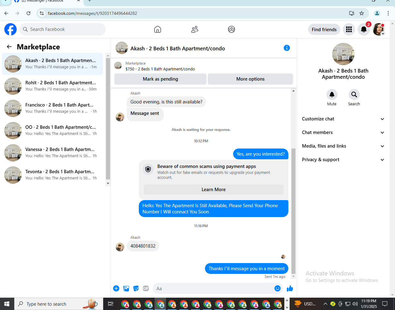The width and height of the screenshot is (395, 310).
Task: Open conversation information icon
Action: pos(287,48)
